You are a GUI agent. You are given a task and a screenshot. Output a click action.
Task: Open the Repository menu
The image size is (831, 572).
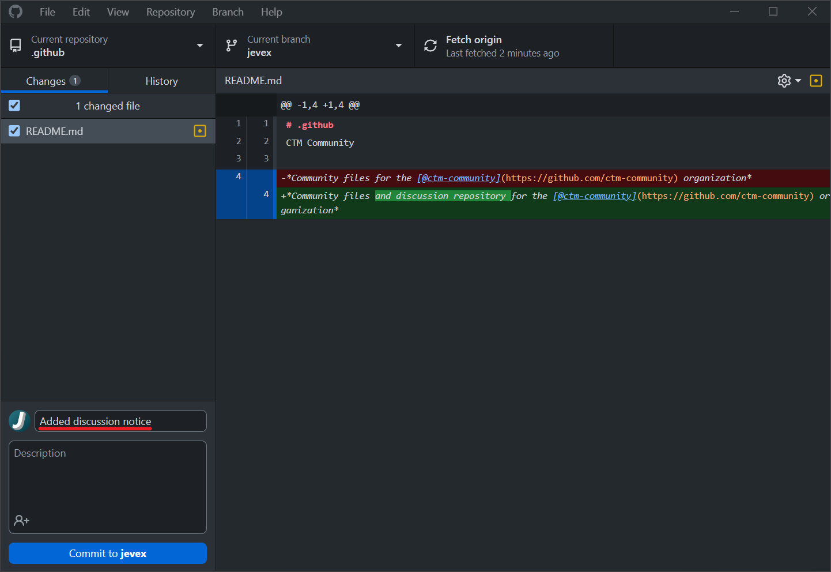(171, 12)
